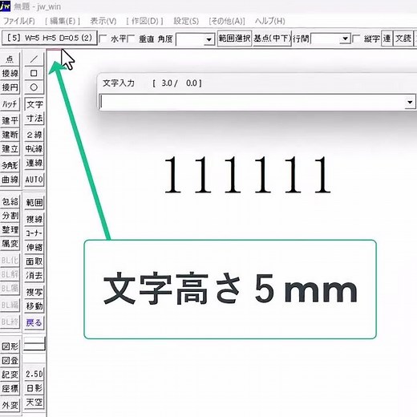
Task: Open the ファイル(F) menu
Action: pyautogui.click(x=19, y=21)
